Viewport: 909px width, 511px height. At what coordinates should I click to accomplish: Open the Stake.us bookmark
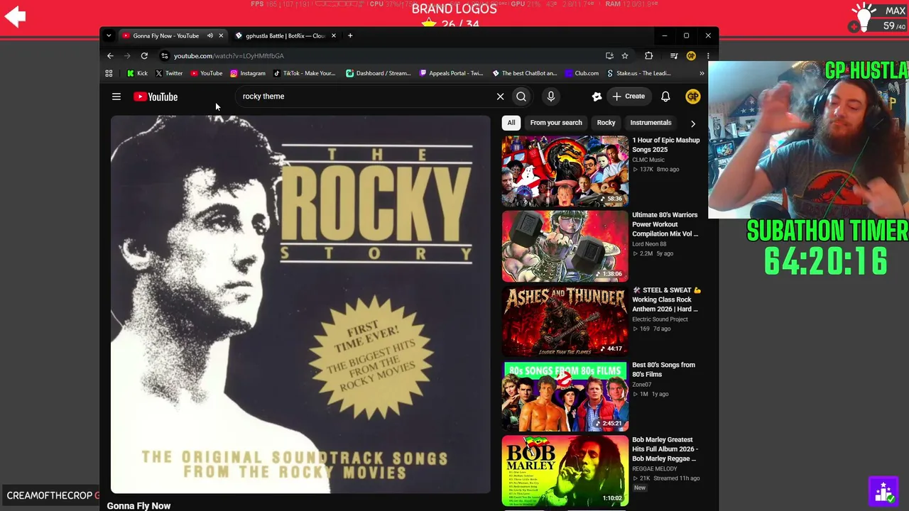pos(638,73)
